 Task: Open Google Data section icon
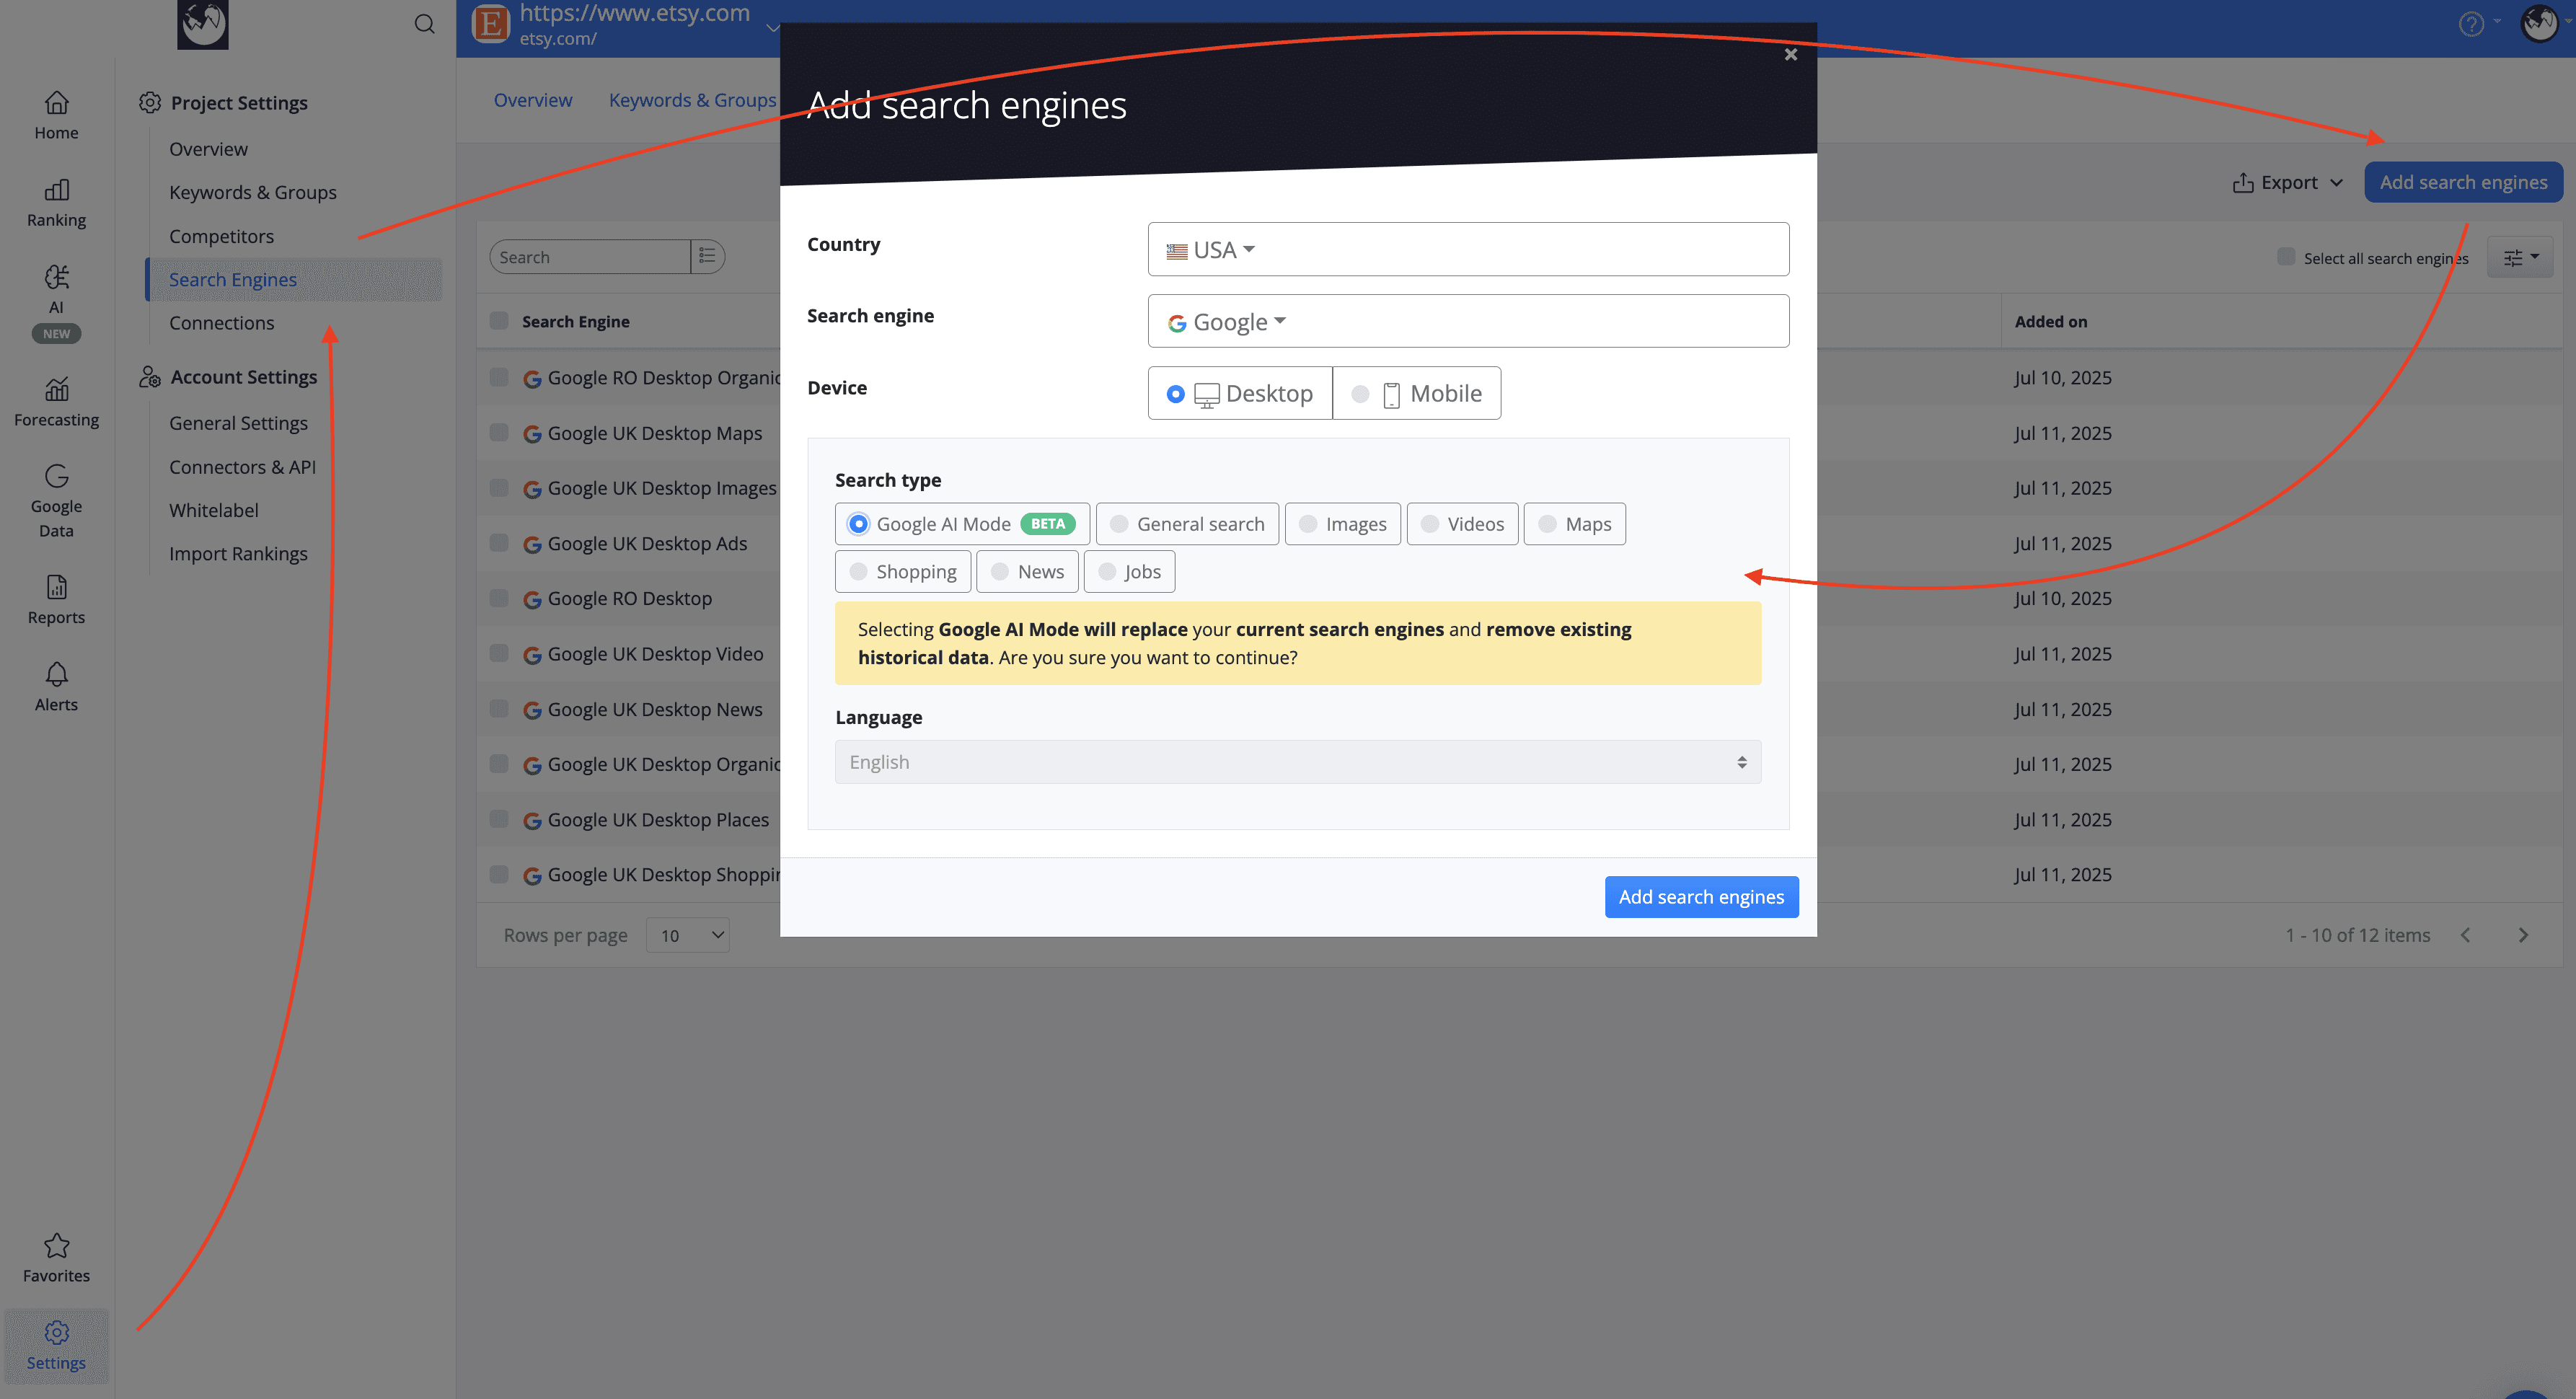click(56, 475)
